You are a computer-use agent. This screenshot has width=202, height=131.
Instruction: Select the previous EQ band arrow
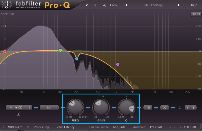[x=188, y=108]
